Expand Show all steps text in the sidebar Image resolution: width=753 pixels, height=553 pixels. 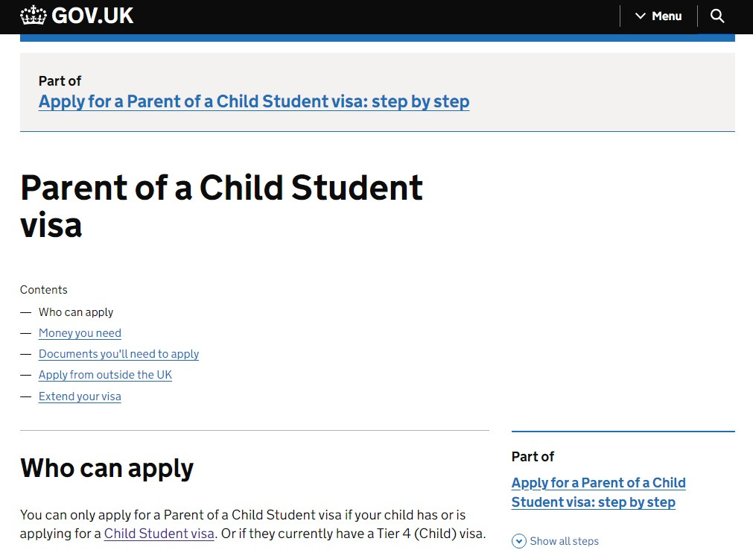tap(564, 541)
